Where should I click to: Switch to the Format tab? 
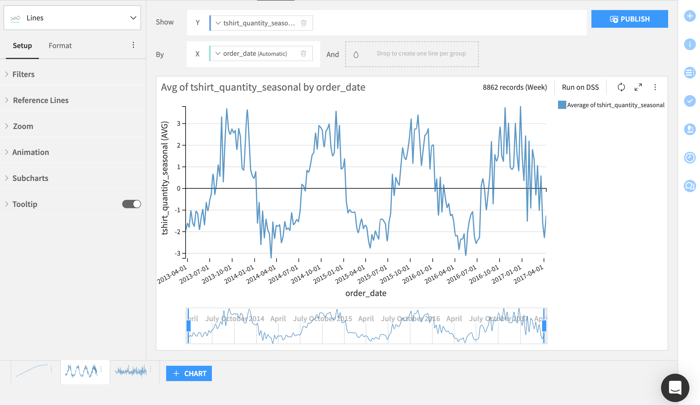60,45
